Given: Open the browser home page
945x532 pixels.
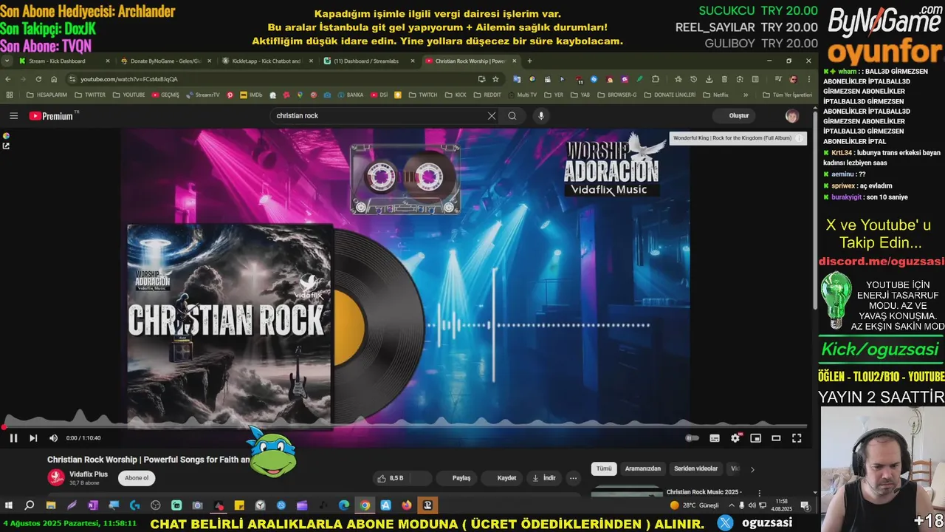Looking at the screenshot, I should click(x=54, y=79).
